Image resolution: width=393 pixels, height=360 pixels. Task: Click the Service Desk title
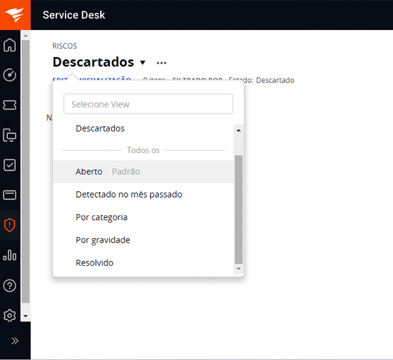pyautogui.click(x=73, y=15)
